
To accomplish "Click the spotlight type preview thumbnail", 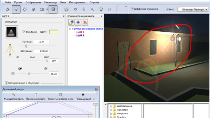I will (12, 32).
